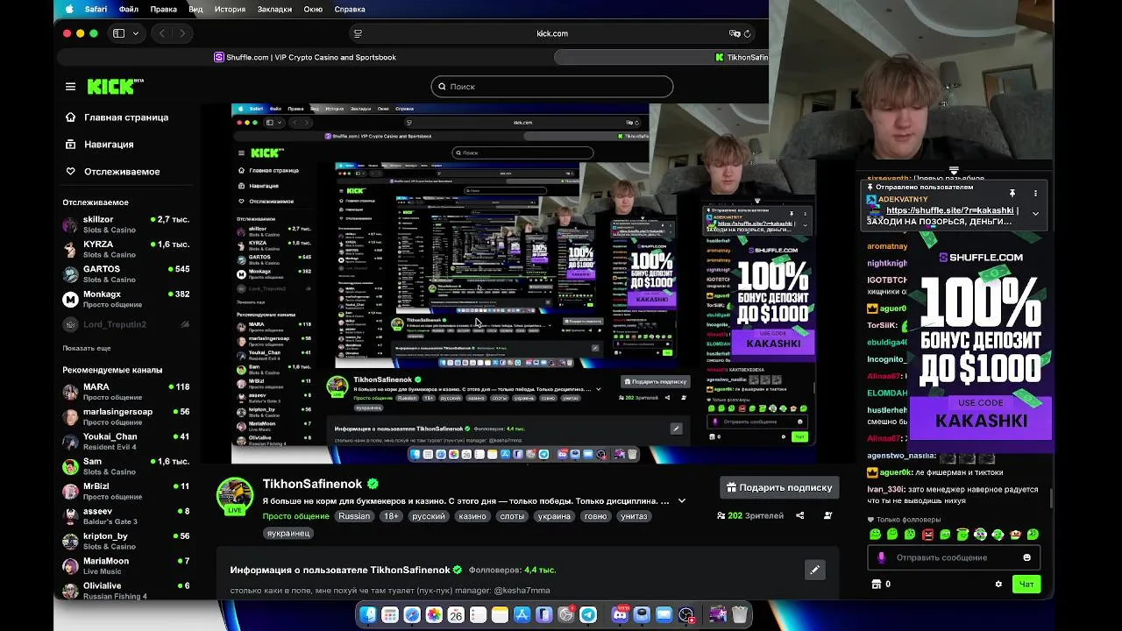
Task: Click the pin icon on pinned message
Action: pyautogui.click(x=1012, y=193)
